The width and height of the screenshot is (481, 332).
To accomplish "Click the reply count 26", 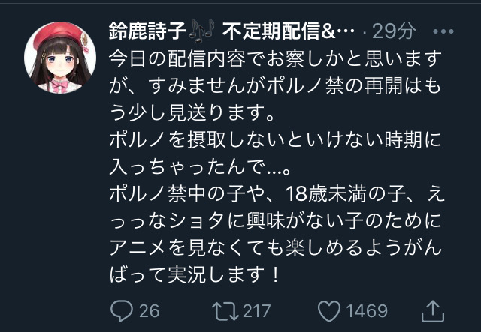I will 149,311.
